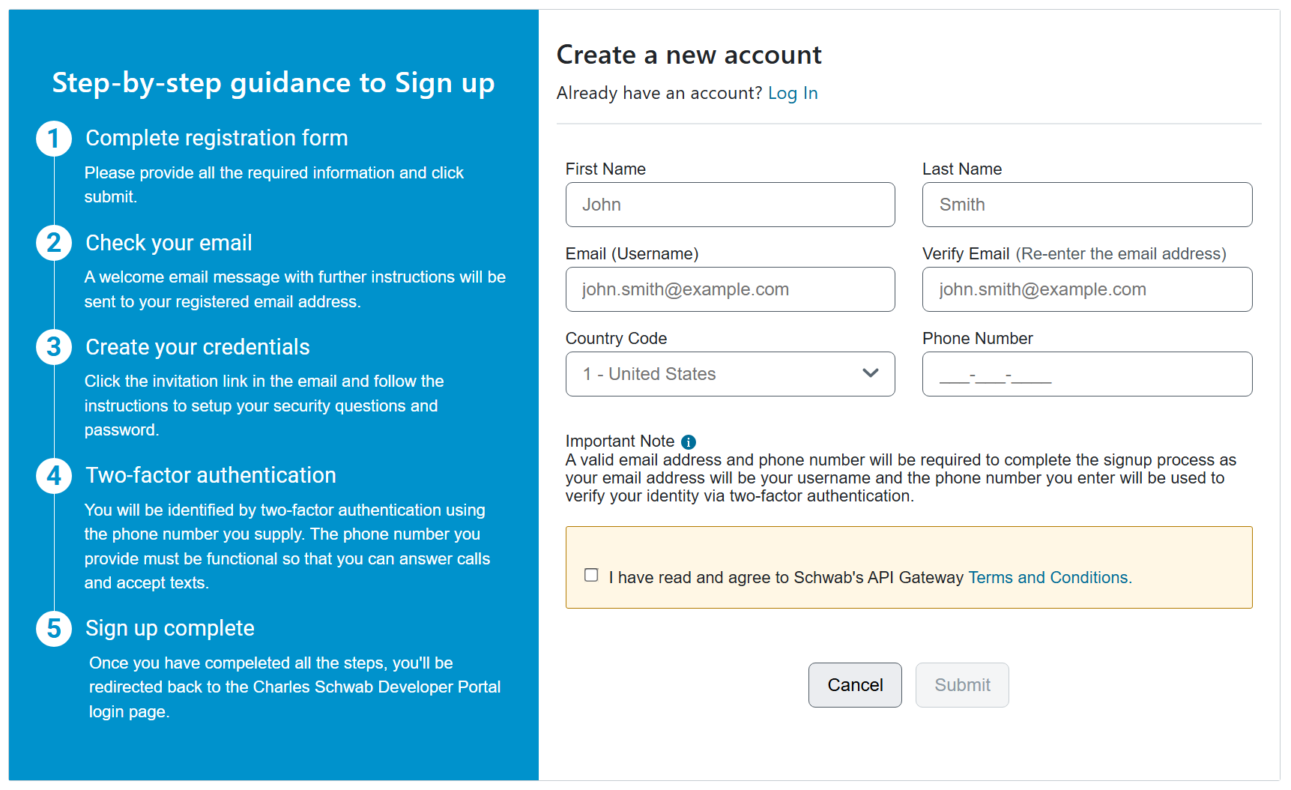The image size is (1291, 790).
Task: Click the step 2 circle icon
Action: (54, 243)
